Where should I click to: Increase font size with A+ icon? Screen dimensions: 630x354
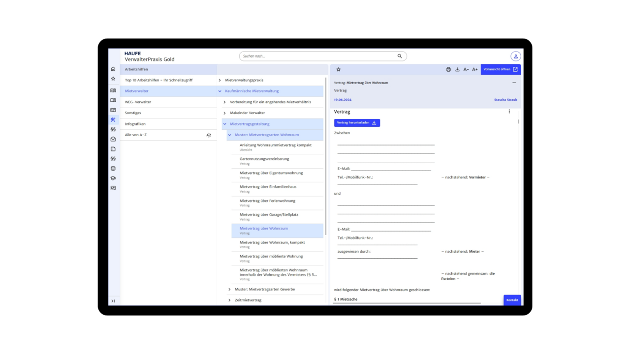[x=475, y=70]
